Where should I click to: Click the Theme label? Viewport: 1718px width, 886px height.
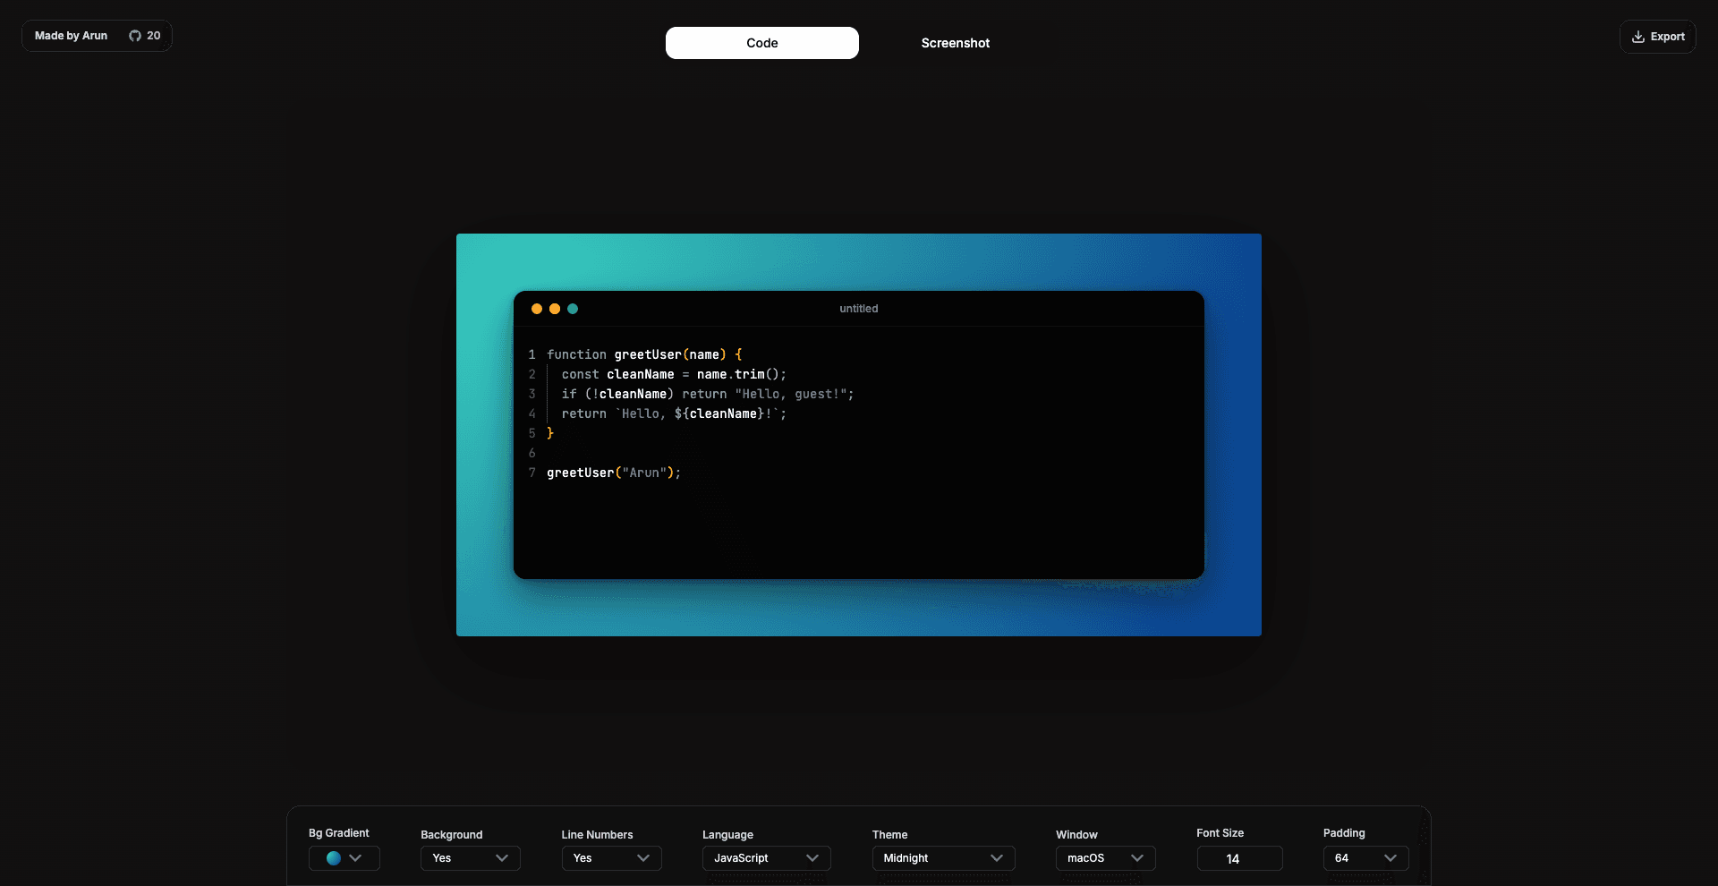click(x=890, y=835)
